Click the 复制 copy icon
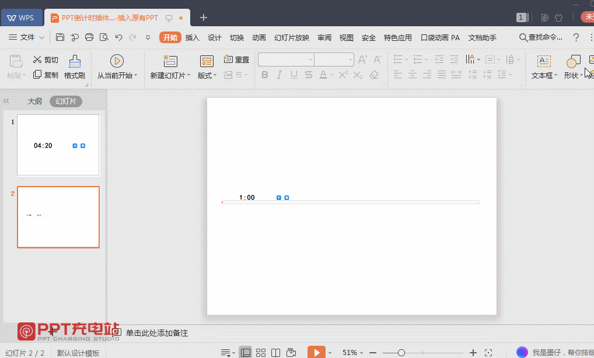Viewport: 594px width, 358px height. pyautogui.click(x=45, y=74)
